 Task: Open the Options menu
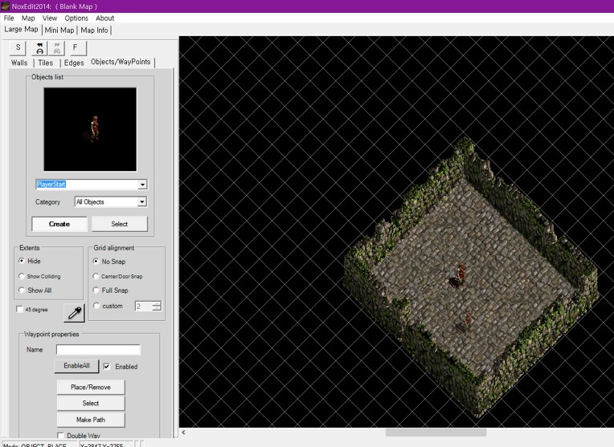point(76,18)
